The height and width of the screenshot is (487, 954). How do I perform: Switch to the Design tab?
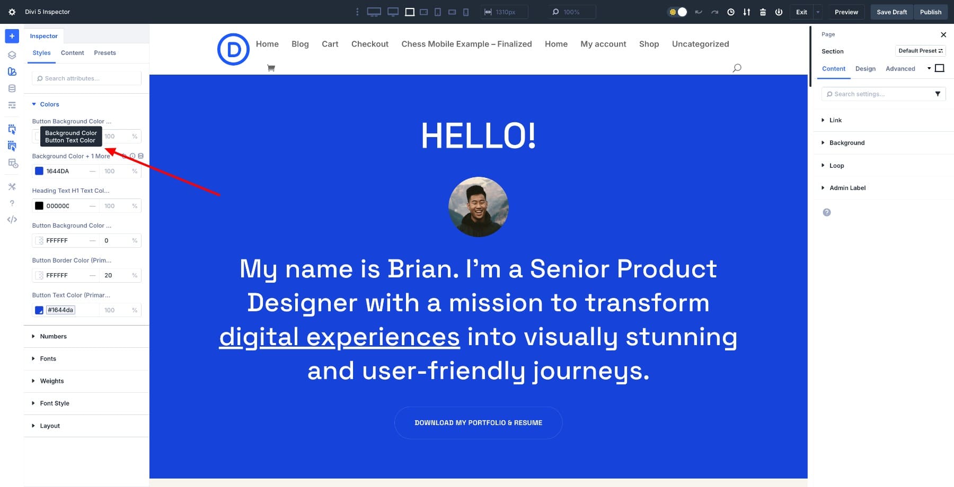coord(865,69)
